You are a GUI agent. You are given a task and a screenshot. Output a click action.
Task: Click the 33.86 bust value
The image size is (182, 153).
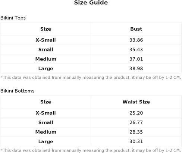[136, 40]
